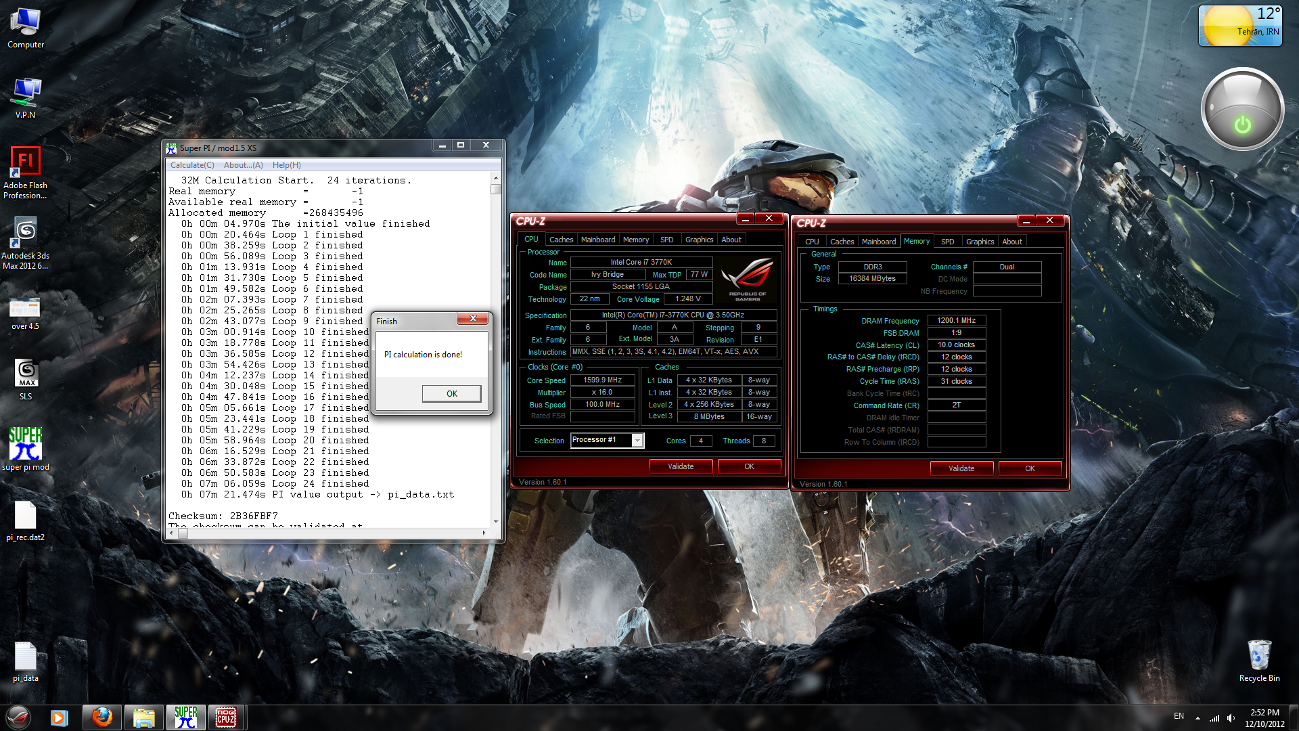Open the ROG Start button

coord(18,717)
